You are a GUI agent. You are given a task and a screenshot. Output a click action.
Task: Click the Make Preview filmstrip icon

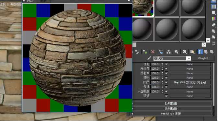[214, 25]
